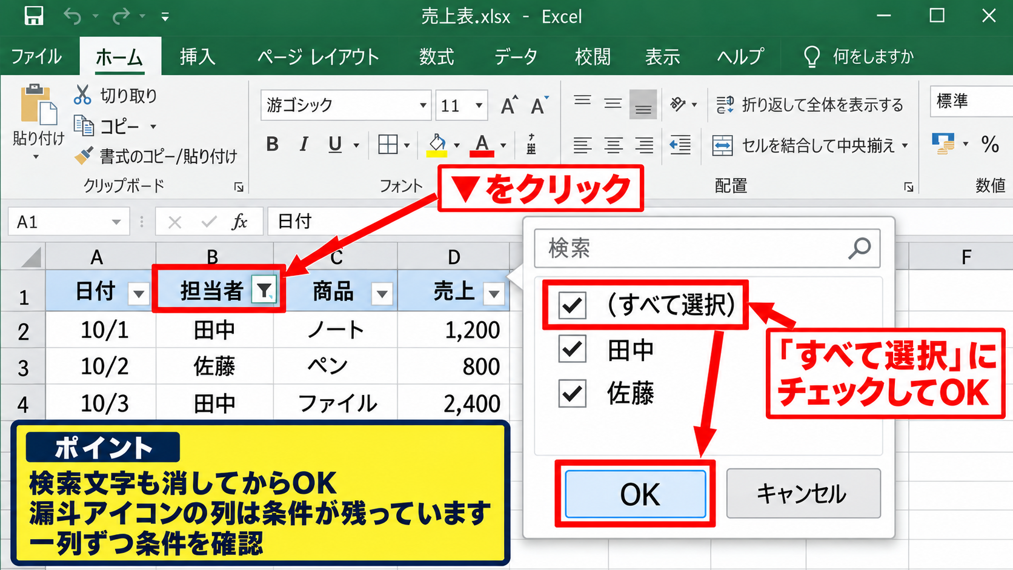Toggle the 田中 filter checkbox
Viewport: 1013px width, 570px height.
[x=573, y=349]
